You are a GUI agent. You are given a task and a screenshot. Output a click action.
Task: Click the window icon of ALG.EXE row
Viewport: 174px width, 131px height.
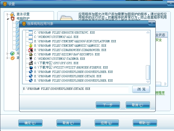tap(31, 37)
